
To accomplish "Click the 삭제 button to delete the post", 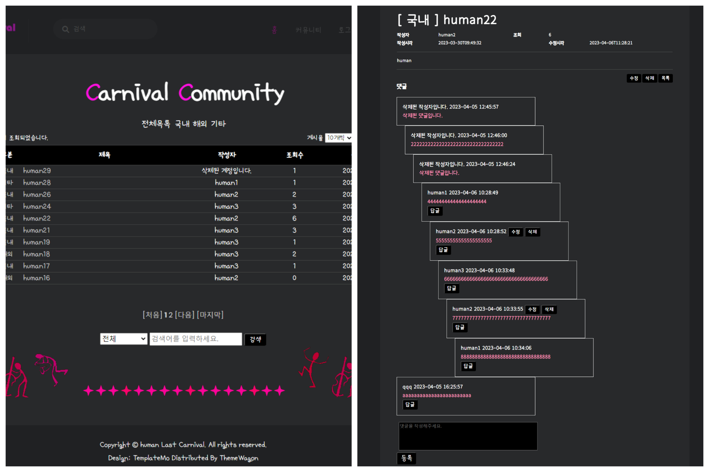I will (x=650, y=78).
